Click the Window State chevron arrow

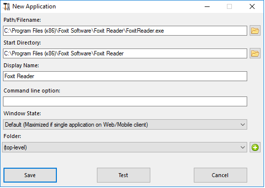point(243,125)
